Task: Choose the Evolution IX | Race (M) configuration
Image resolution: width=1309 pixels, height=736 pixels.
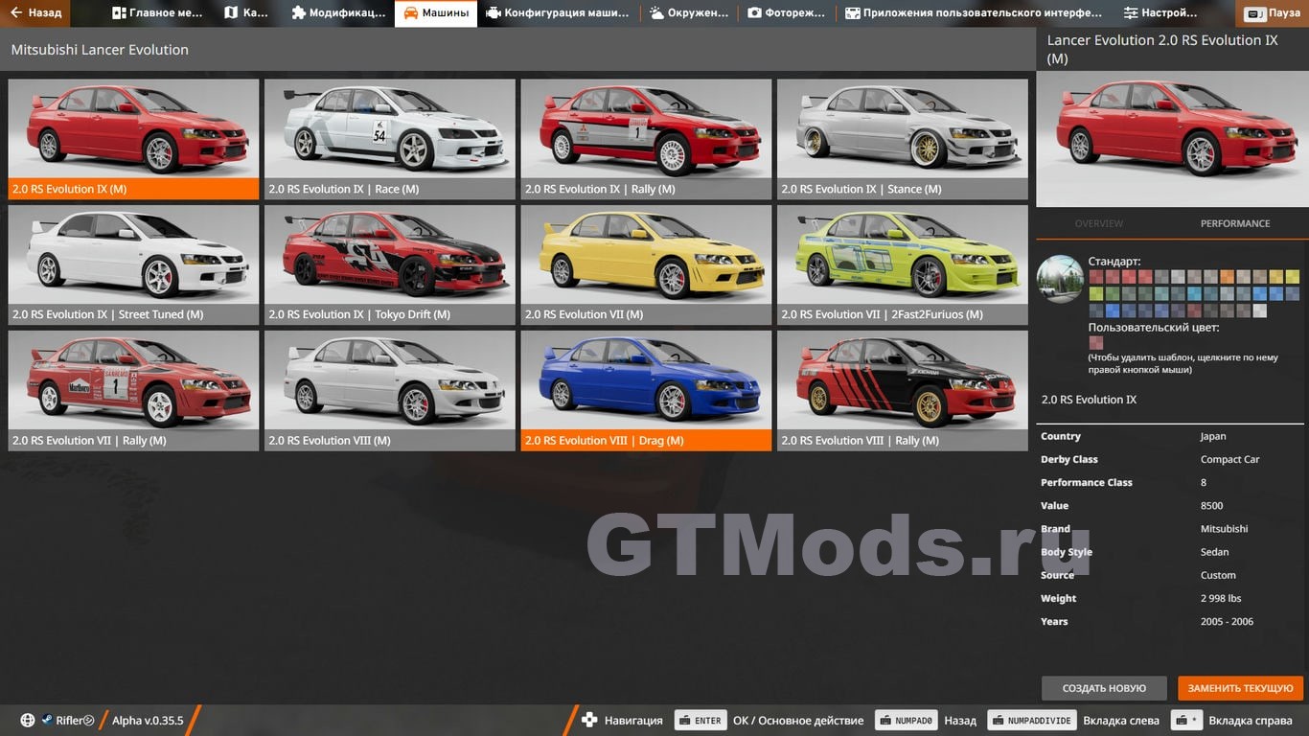Action: coord(390,139)
